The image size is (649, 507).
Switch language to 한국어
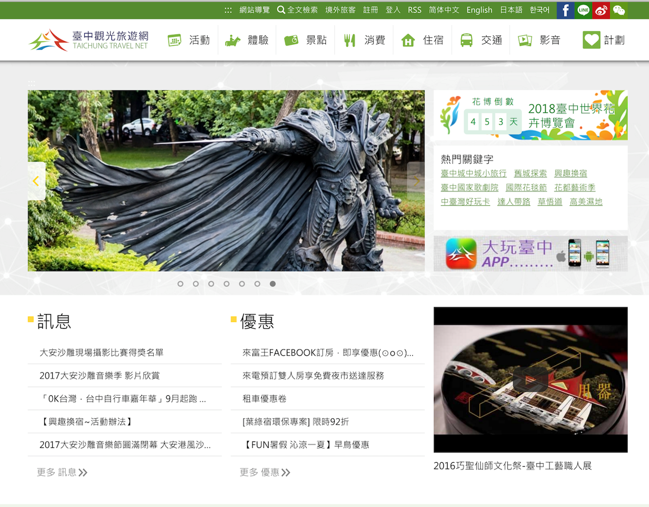(540, 10)
